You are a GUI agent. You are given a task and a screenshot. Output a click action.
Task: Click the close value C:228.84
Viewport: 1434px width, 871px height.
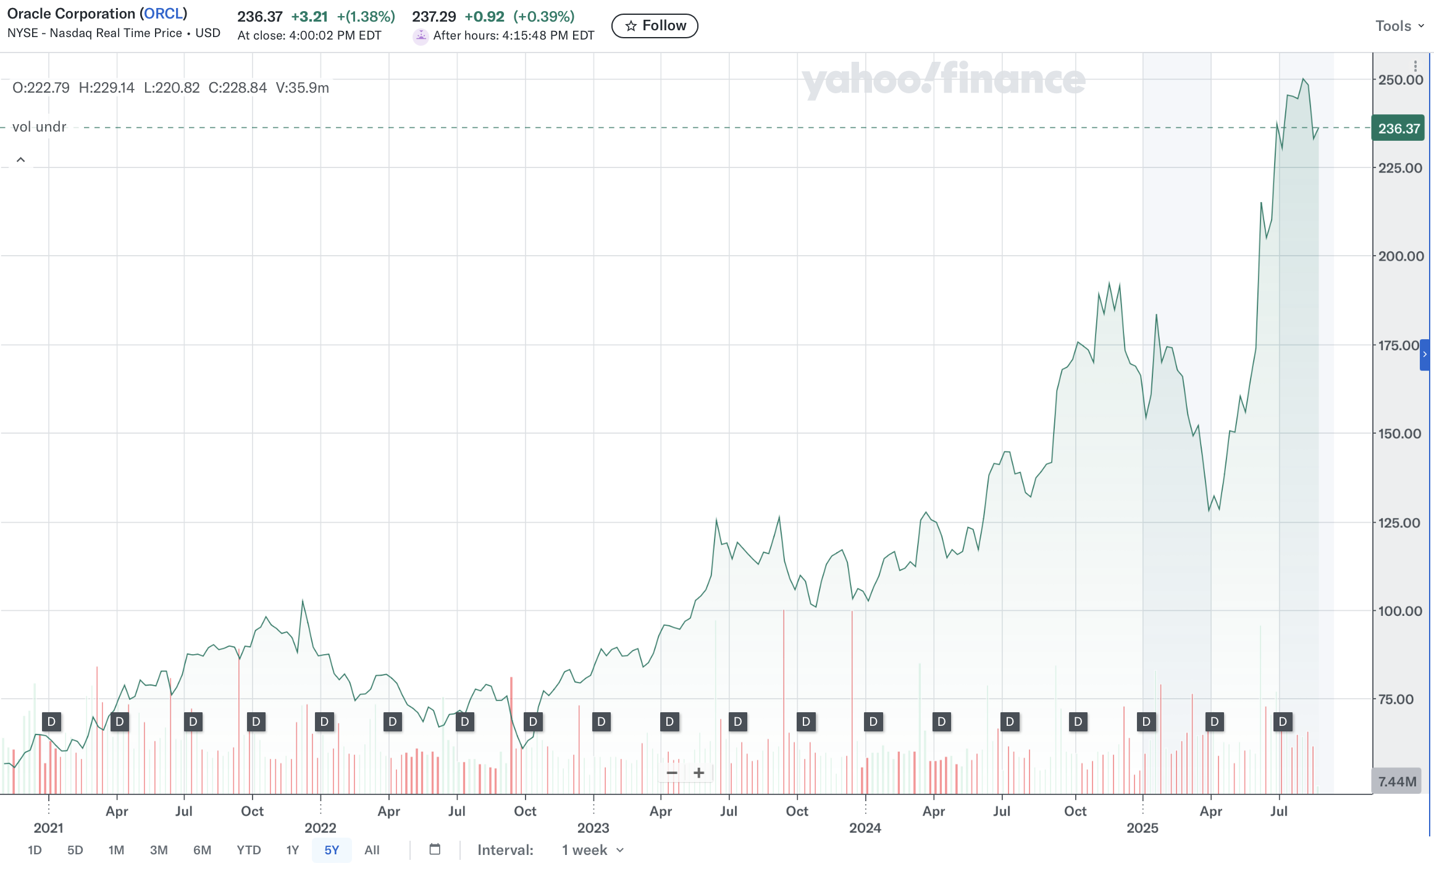point(237,88)
